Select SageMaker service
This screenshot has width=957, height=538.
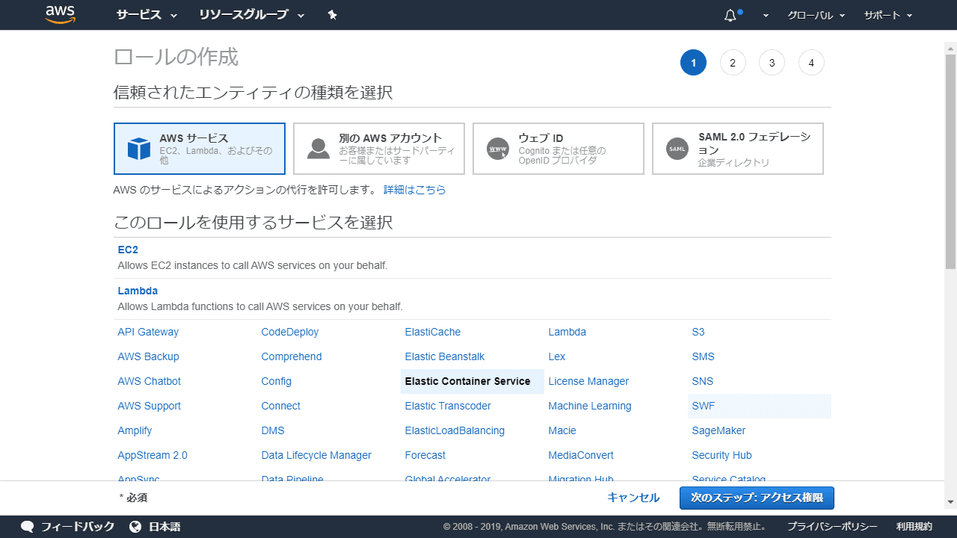pos(718,430)
